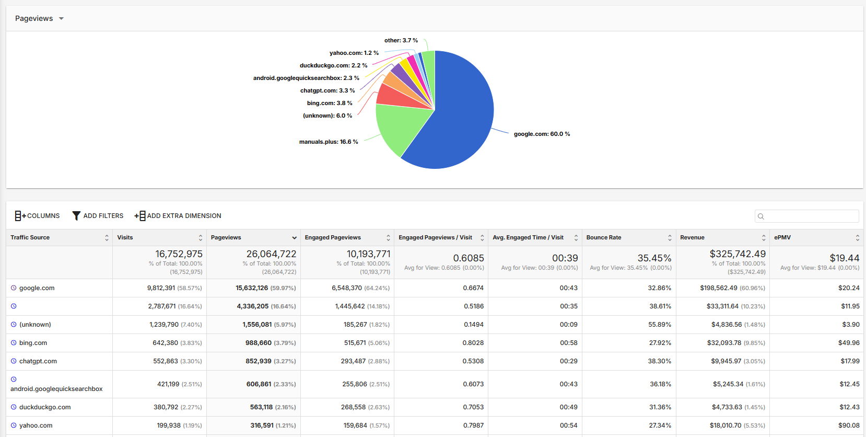This screenshot has height=437, width=866.
Task: Sort by Engaged Pageviews column arrows
Action: pos(388,238)
